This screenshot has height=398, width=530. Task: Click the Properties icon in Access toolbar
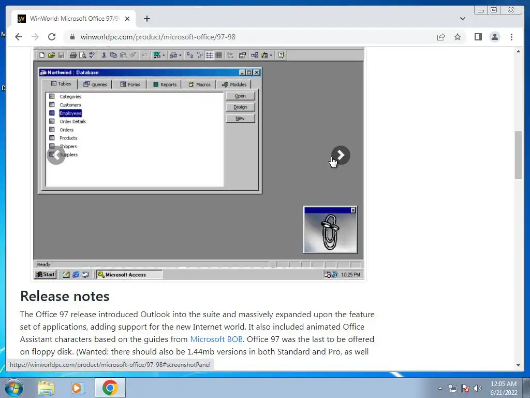pyautogui.click(x=242, y=55)
